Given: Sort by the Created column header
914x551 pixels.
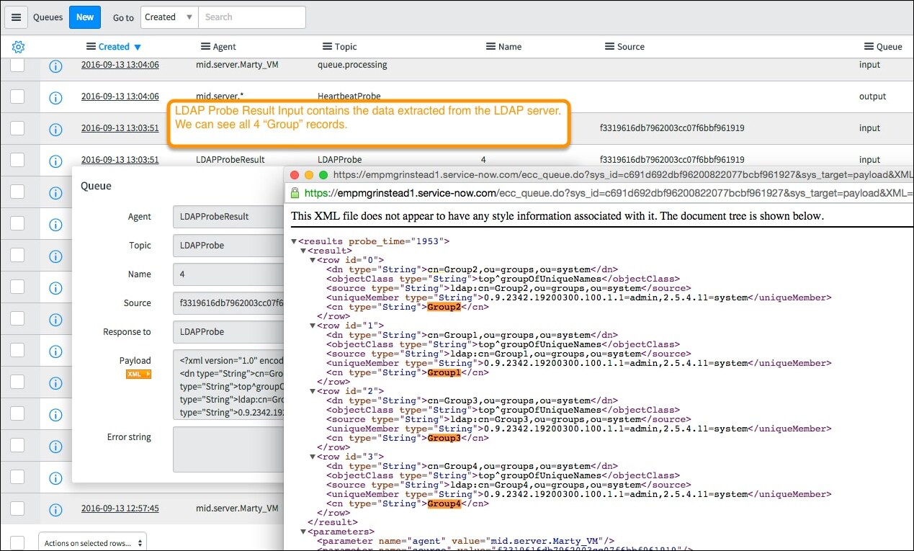Looking at the screenshot, I should coord(113,46).
